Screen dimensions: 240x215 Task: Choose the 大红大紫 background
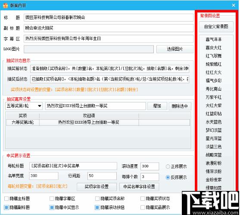[x=214, y=106]
